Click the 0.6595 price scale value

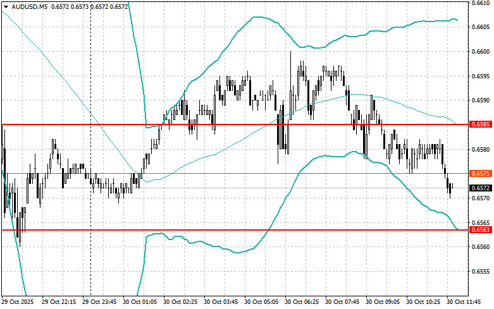click(x=481, y=76)
